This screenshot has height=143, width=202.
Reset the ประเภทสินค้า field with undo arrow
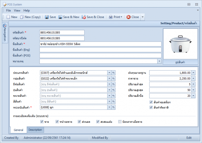(x=113, y=73)
